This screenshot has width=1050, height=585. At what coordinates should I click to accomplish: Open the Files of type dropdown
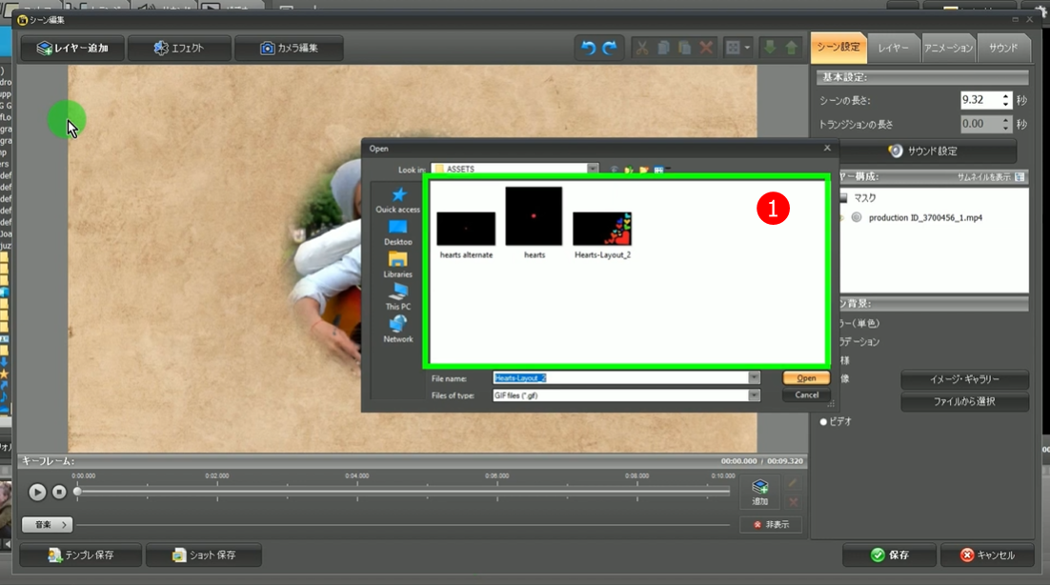pos(755,395)
